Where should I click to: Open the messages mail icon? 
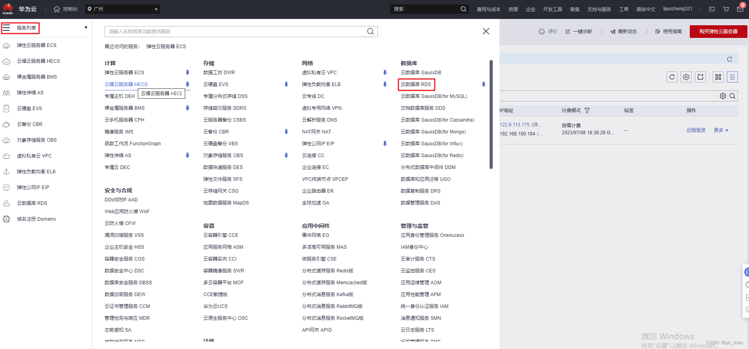point(740,9)
